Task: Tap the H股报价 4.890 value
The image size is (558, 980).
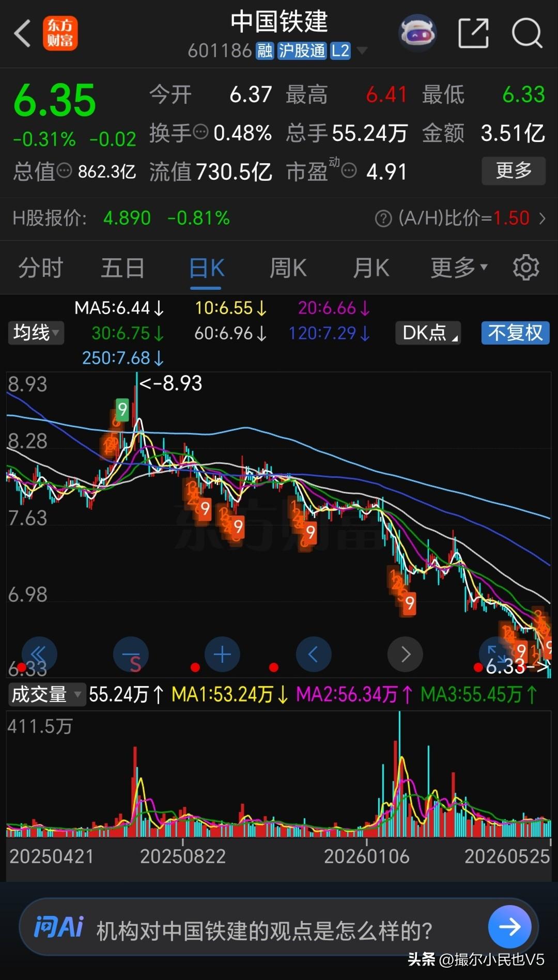Action: (x=127, y=218)
